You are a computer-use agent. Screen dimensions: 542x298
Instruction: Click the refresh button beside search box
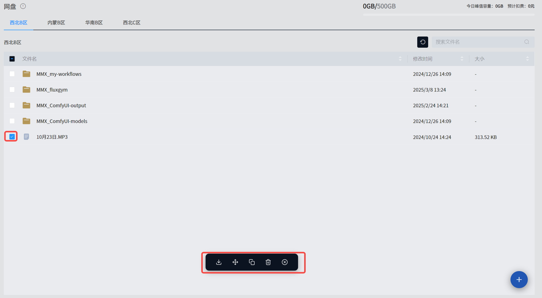423,42
